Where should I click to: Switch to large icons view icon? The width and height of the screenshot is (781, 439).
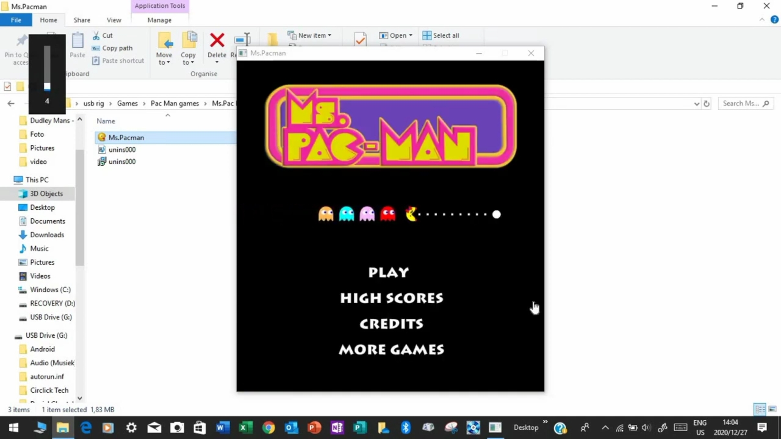point(772,409)
